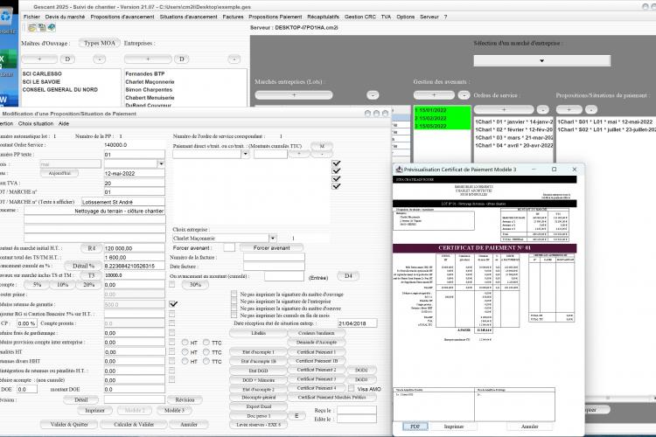Open the Recycle Bin on the desktop

pyautogui.click(x=6, y=17)
